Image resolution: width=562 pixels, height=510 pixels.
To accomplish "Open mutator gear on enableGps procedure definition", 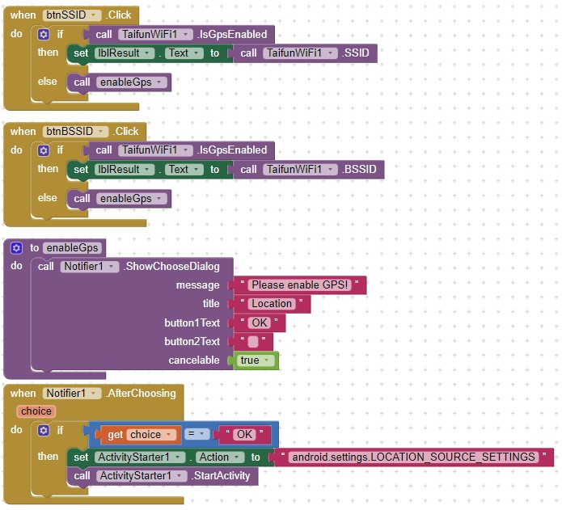I will pos(17,248).
